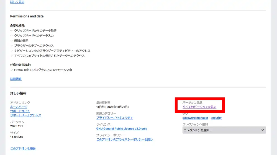The image size is (277, 155).
Task: Click checkmark beside Firefox 以外のプログラム permission
Action: [11, 70]
